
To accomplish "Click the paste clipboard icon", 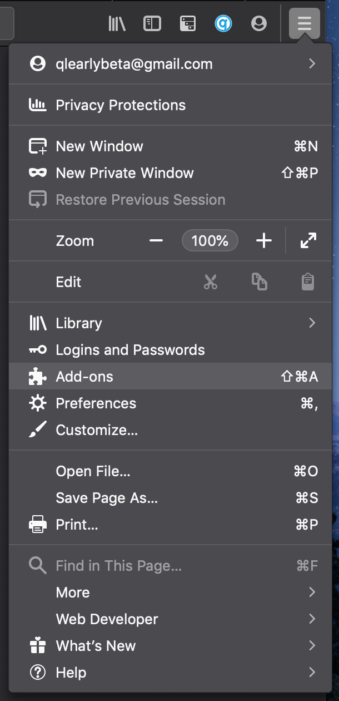I will tap(308, 282).
